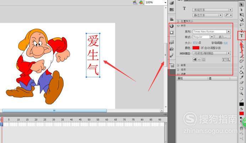Uncheck the 自动调整字距 checkbox

[x=202, y=48]
